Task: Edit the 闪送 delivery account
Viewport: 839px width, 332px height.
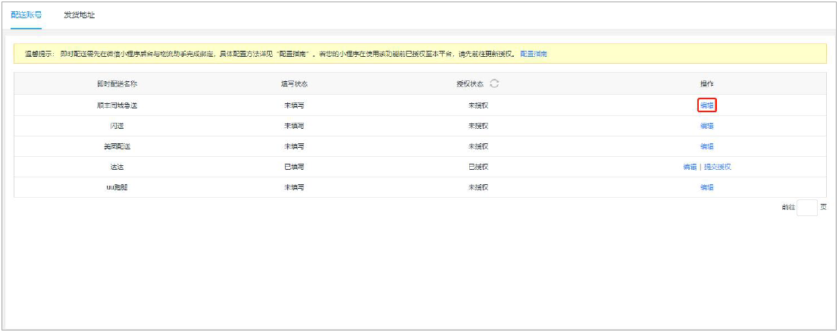Action: point(707,126)
